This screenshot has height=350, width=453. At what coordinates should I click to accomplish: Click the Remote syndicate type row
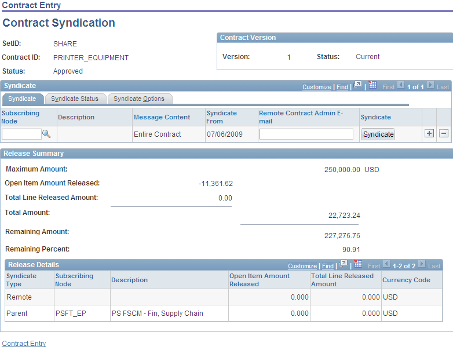(x=224, y=297)
